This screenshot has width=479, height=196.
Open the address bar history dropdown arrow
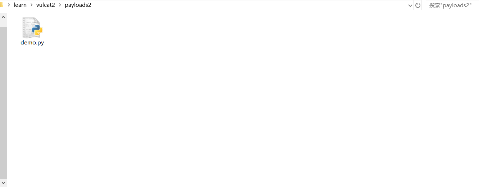click(410, 5)
